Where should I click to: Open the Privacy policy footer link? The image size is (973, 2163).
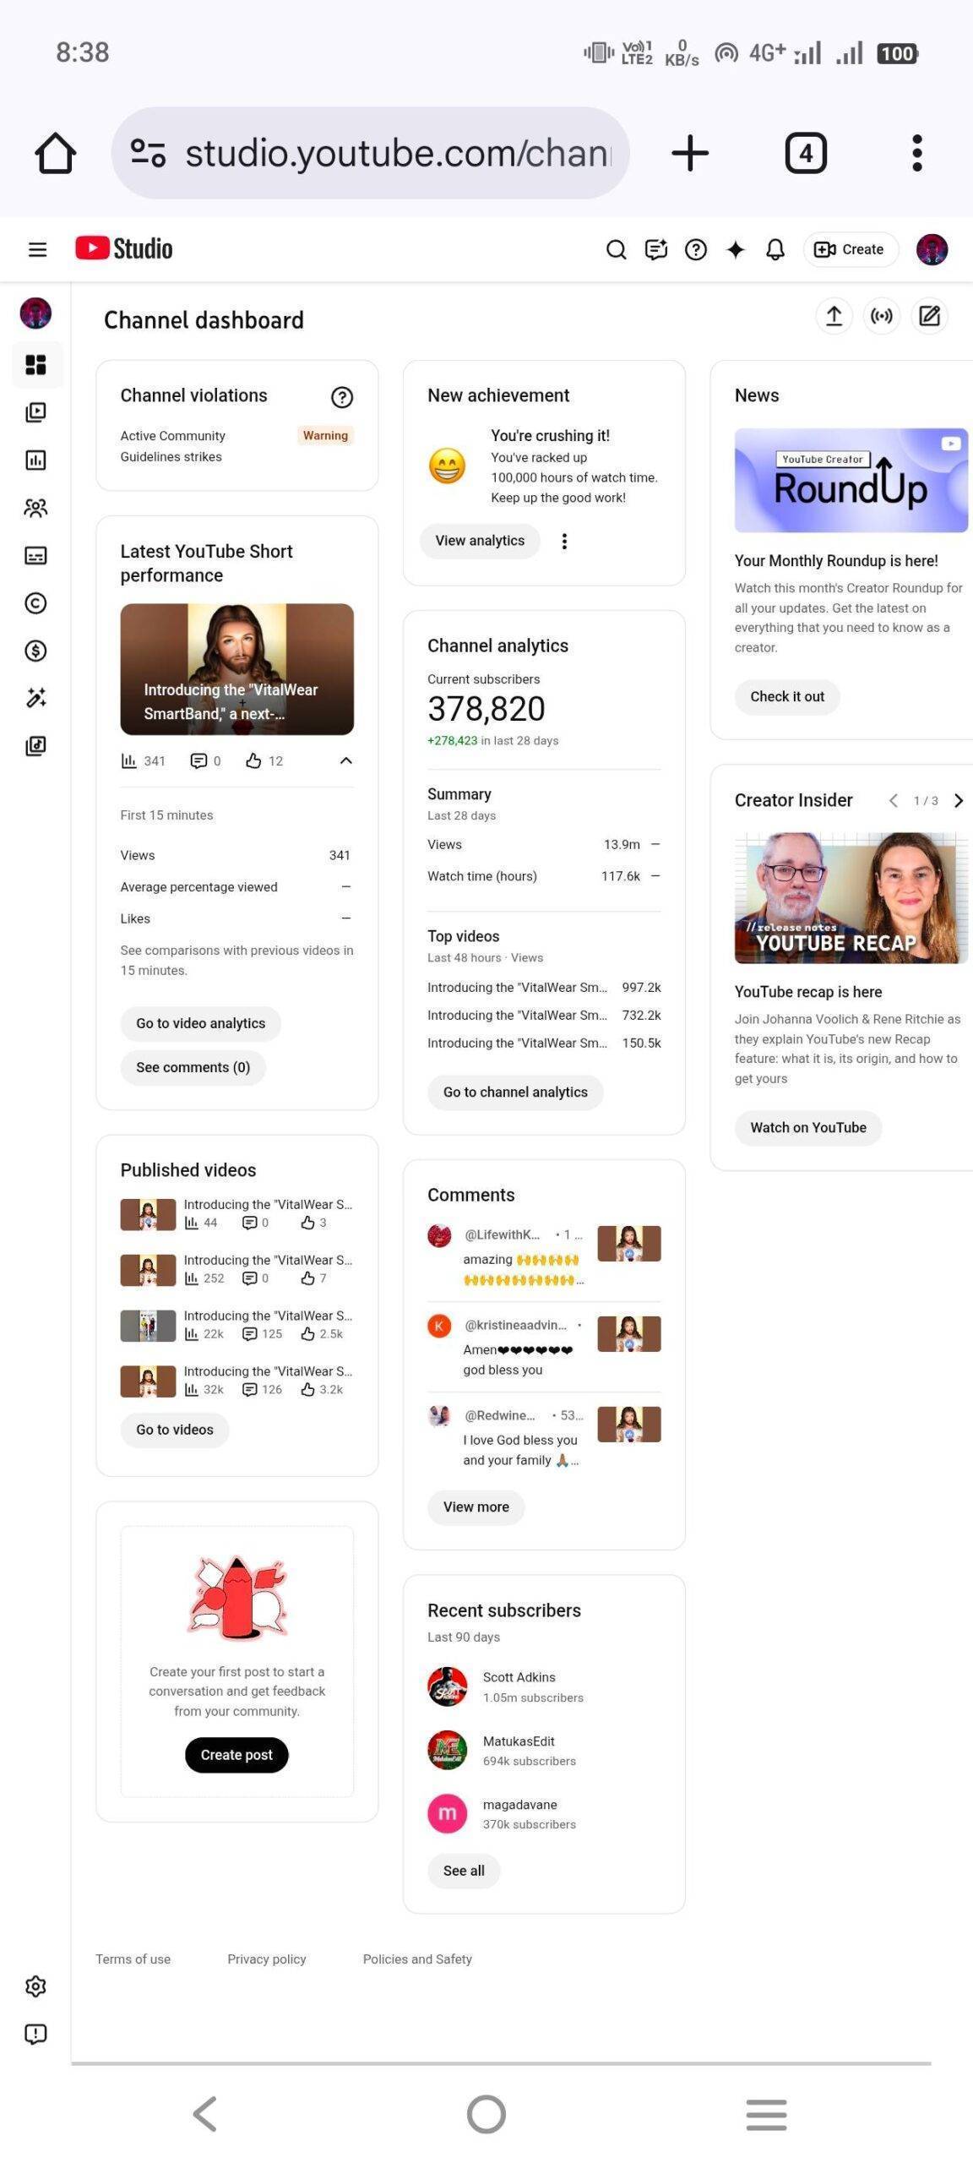tap(266, 1959)
